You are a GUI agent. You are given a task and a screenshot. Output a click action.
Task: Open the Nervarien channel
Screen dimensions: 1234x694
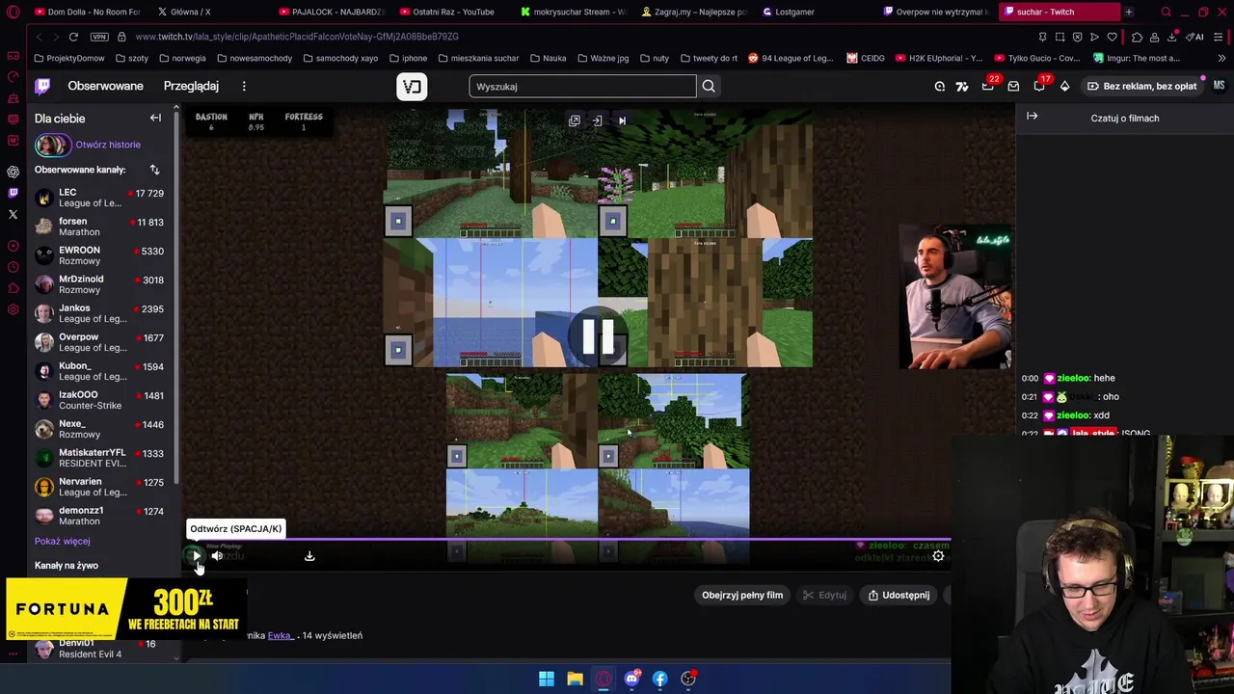99,487
